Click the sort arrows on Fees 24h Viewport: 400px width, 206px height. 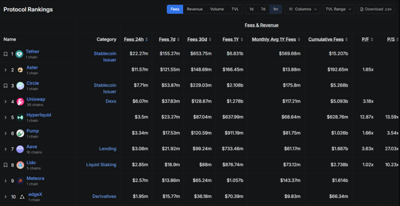click(147, 40)
